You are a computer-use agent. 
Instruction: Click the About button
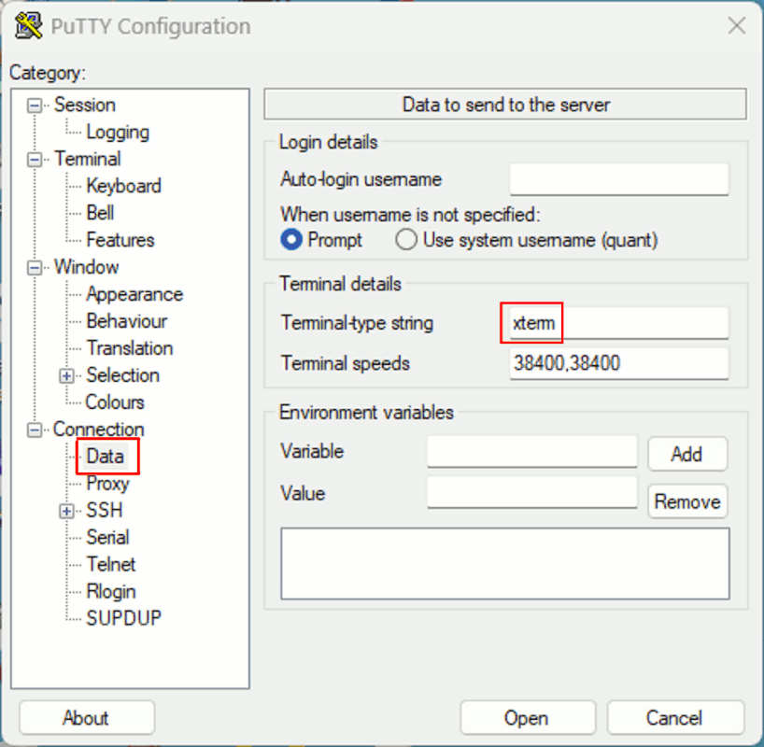[87, 718]
